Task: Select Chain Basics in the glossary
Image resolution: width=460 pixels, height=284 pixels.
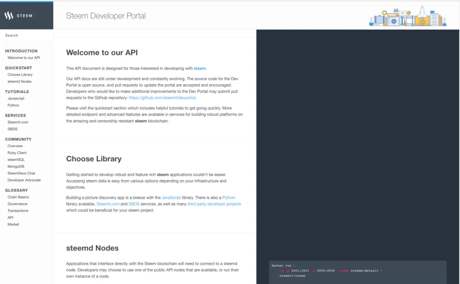Action: 18,197
